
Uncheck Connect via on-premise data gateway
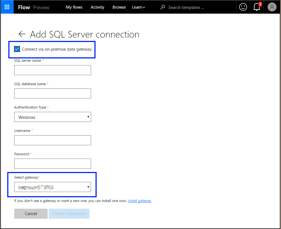(x=17, y=49)
